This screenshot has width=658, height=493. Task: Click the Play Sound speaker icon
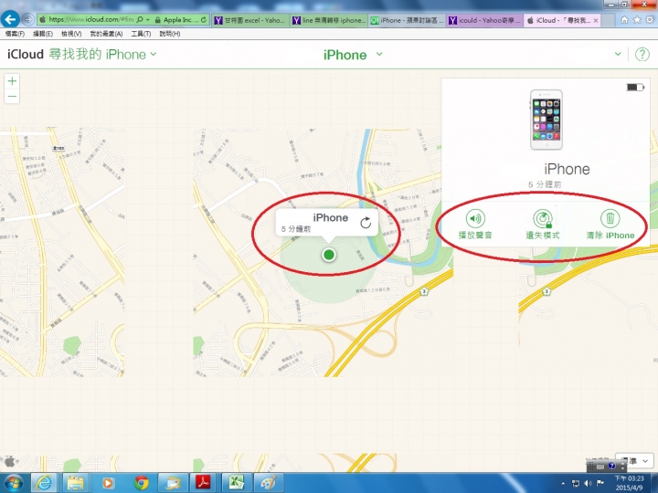[475, 218]
